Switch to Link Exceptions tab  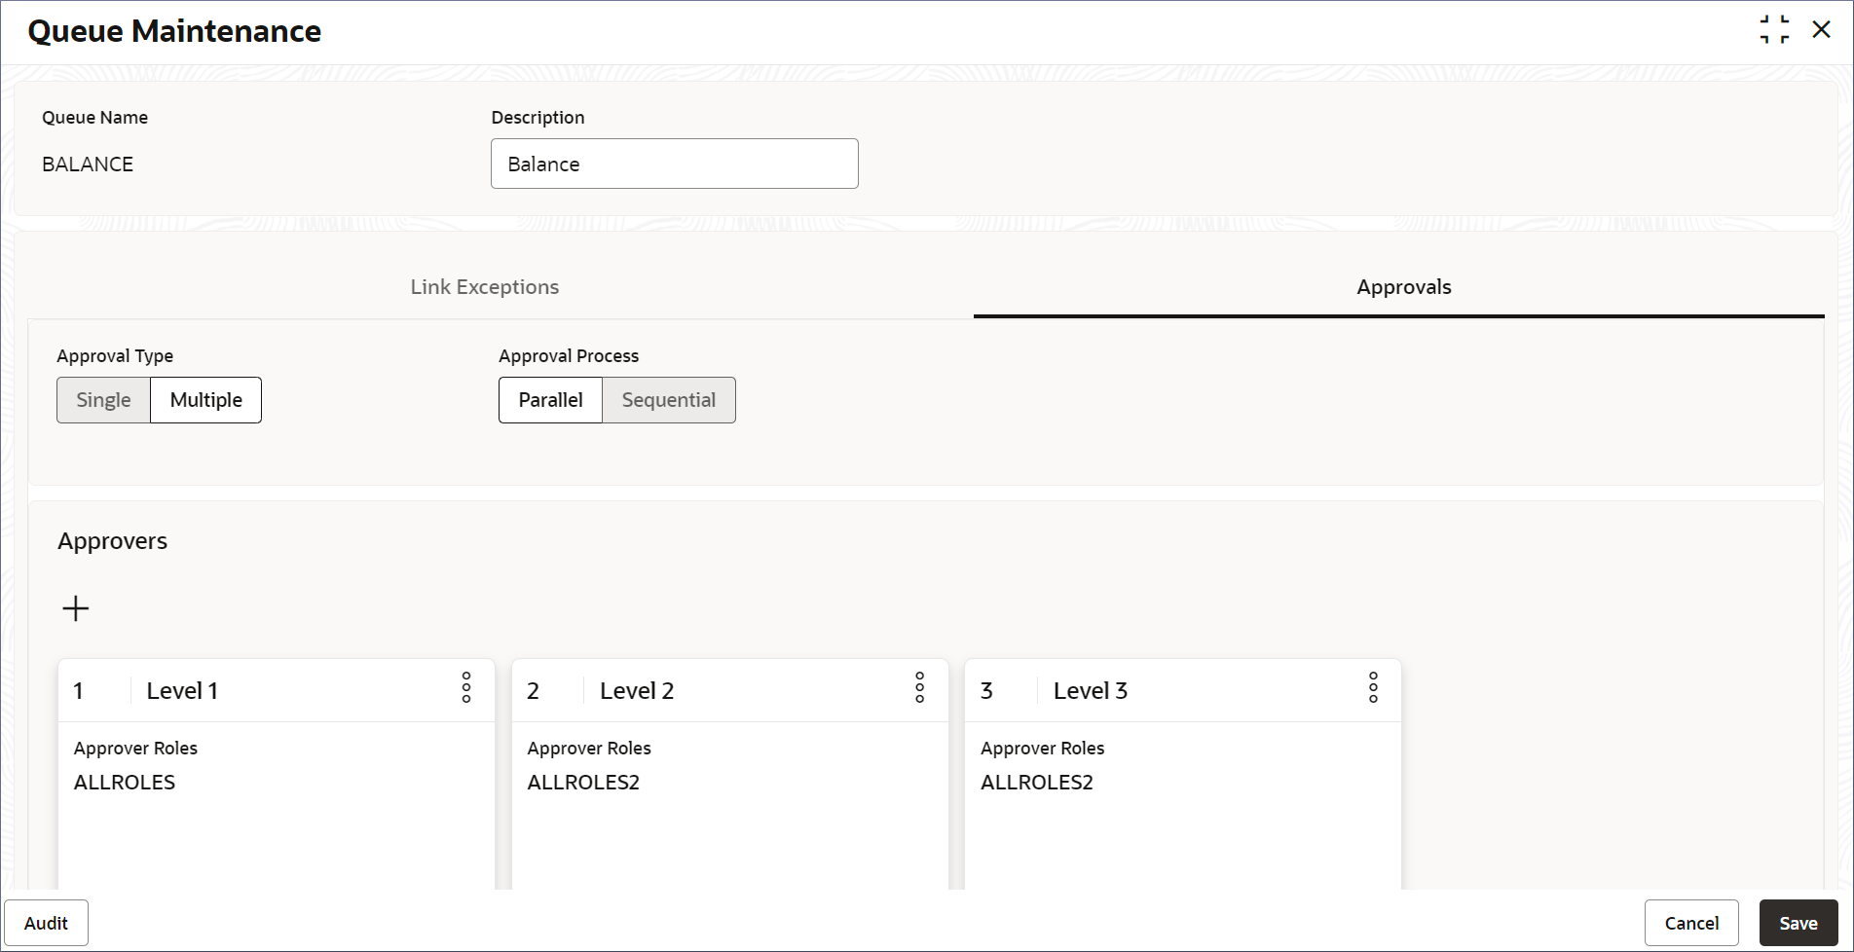click(484, 287)
